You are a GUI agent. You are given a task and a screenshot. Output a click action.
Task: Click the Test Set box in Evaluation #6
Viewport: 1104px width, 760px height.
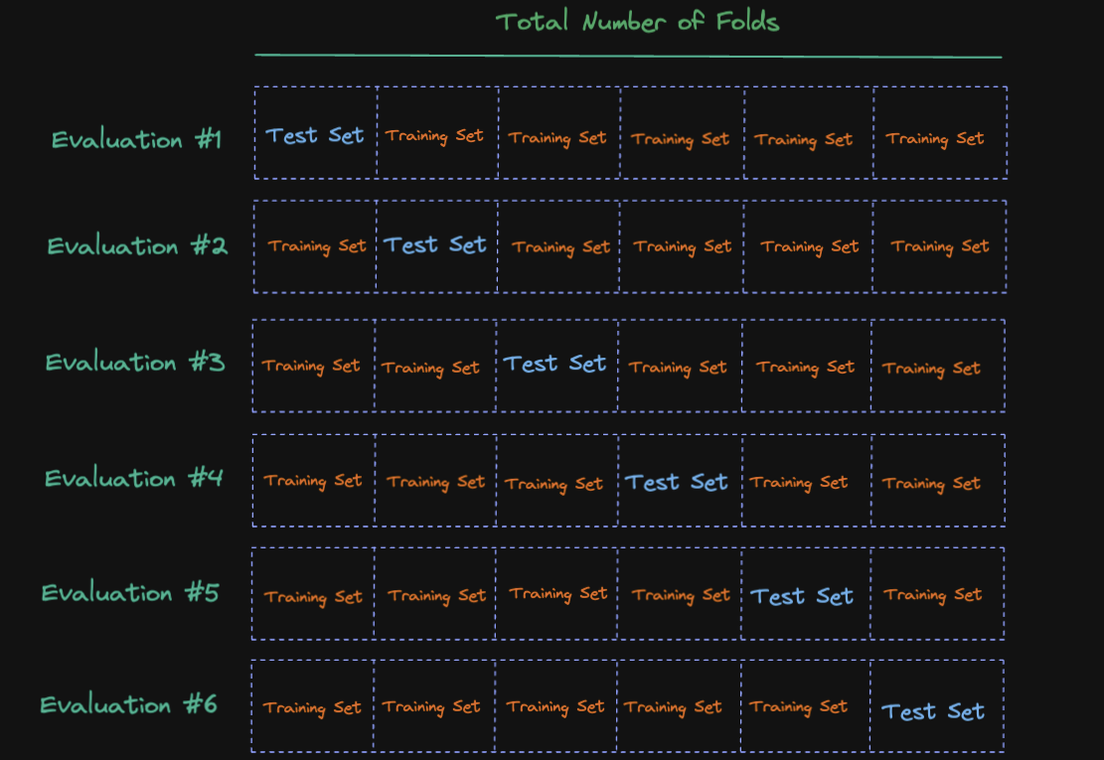point(937,705)
